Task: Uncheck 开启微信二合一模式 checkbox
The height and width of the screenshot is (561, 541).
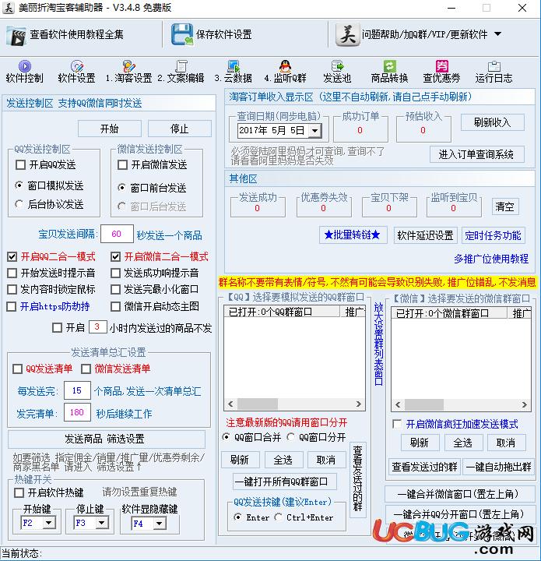Action: click(115, 256)
